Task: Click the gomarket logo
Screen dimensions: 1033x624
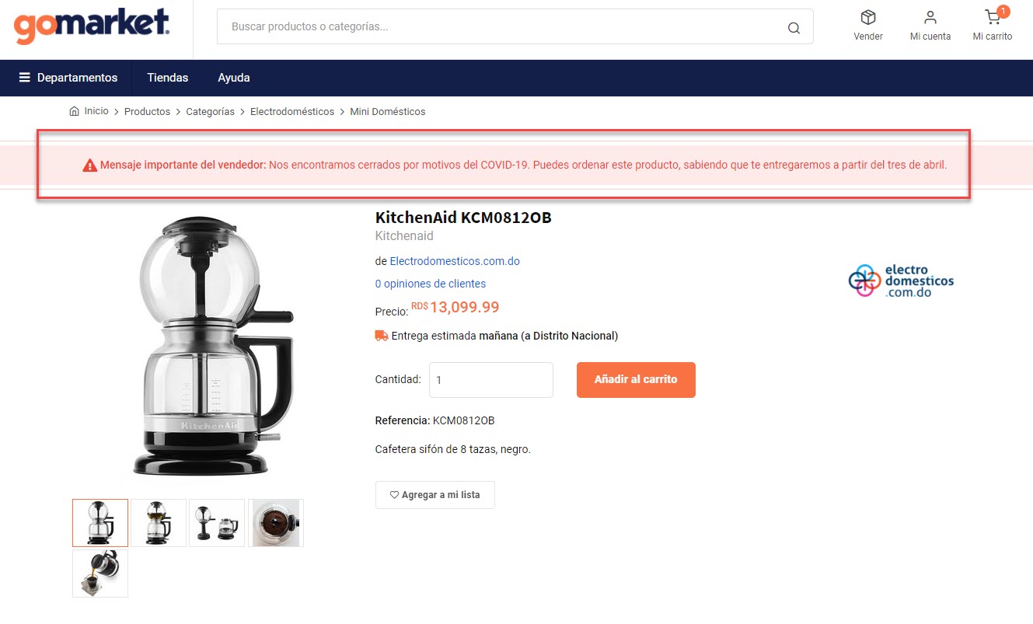Action: (92, 26)
